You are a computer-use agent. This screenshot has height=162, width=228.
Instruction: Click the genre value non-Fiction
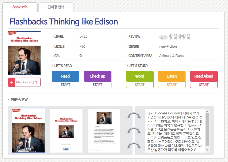tap(168, 47)
